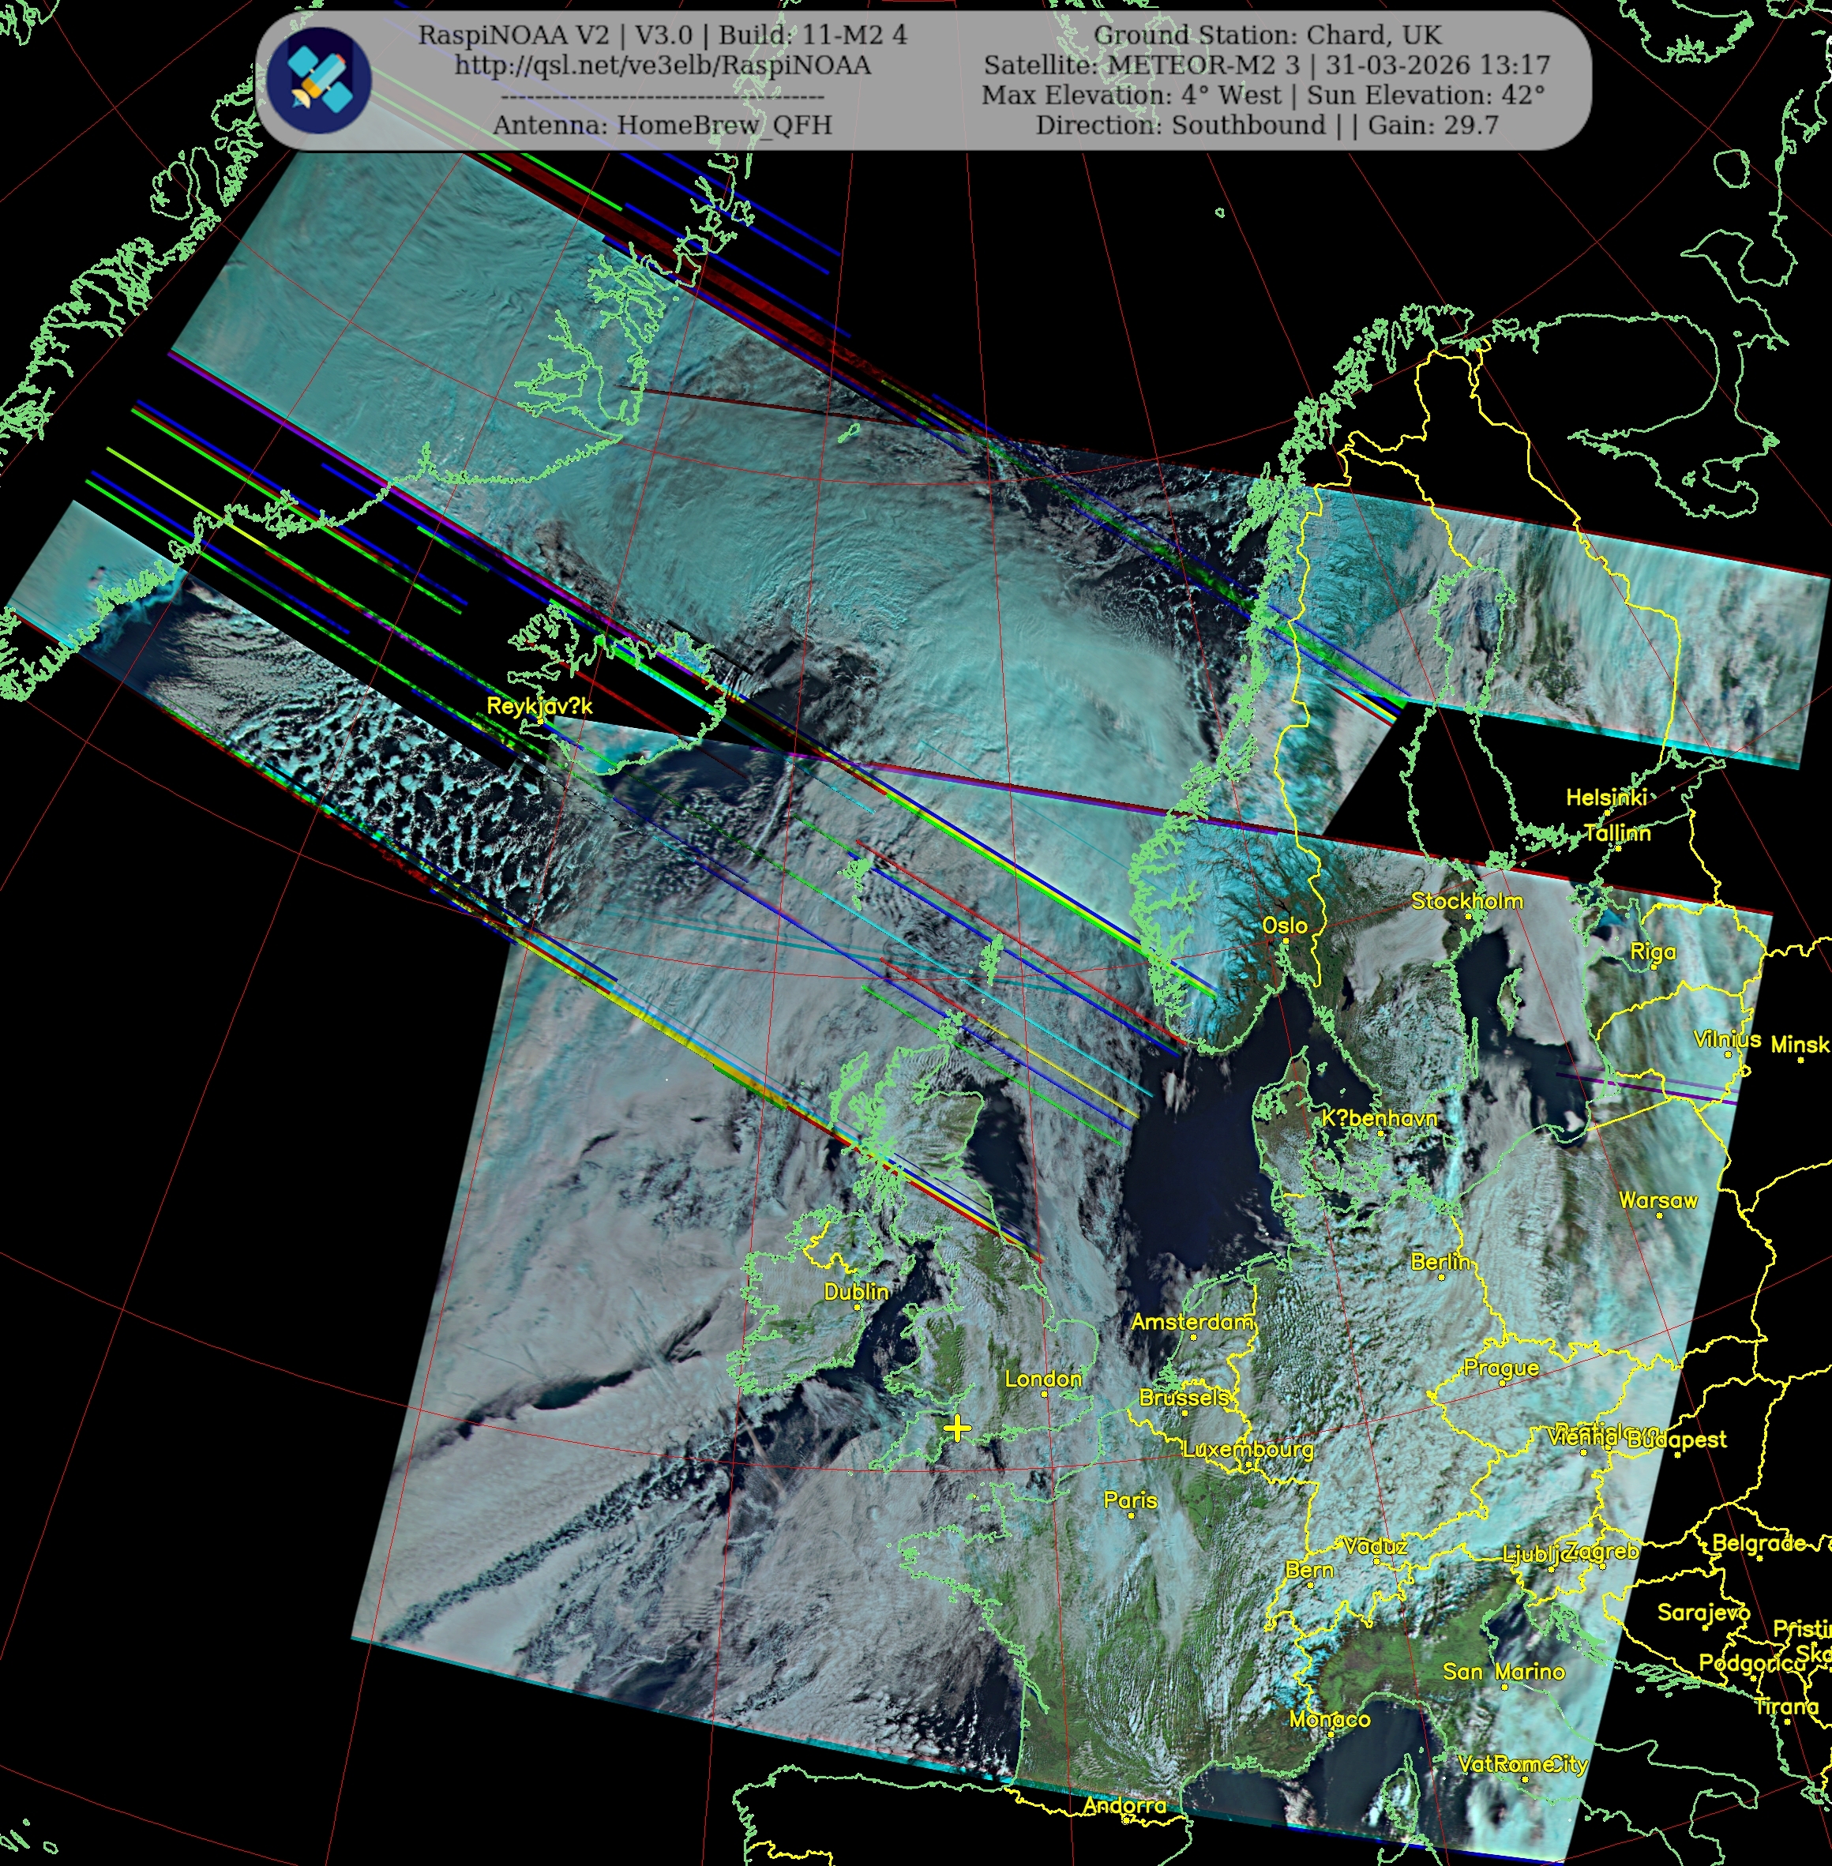This screenshot has height=1866, width=1832.
Task: Click the London city label
Action: (x=1043, y=1379)
